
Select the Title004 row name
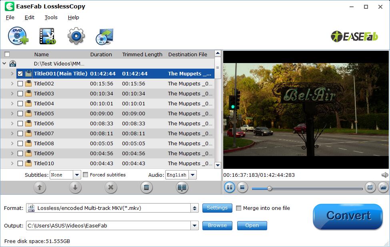44,103
